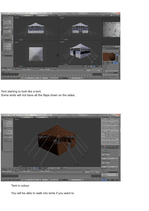Click green current-frame marker in white-tent timeline
This screenshot has height=211, width=149.
19,74
